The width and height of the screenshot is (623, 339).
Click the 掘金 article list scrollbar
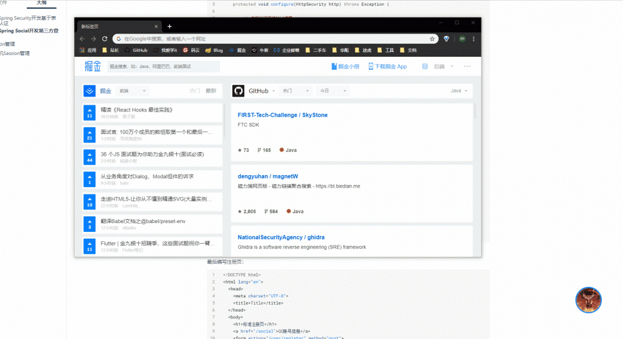[x=224, y=121]
